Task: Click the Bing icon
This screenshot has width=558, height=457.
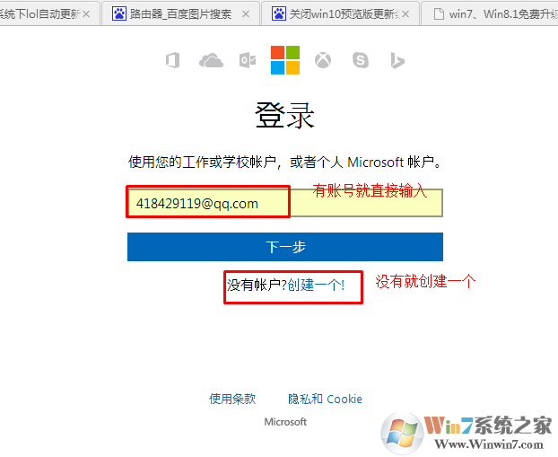Action: pos(397,60)
